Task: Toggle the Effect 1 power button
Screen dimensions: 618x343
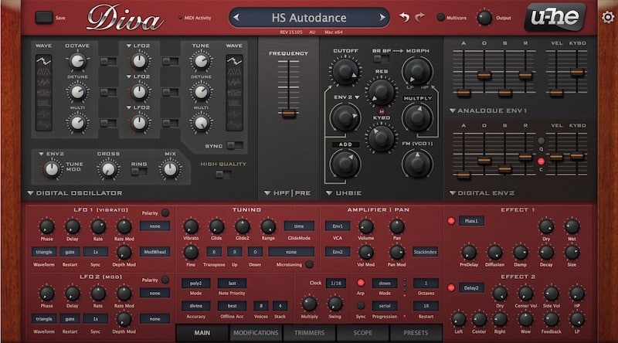Action: 451,221
